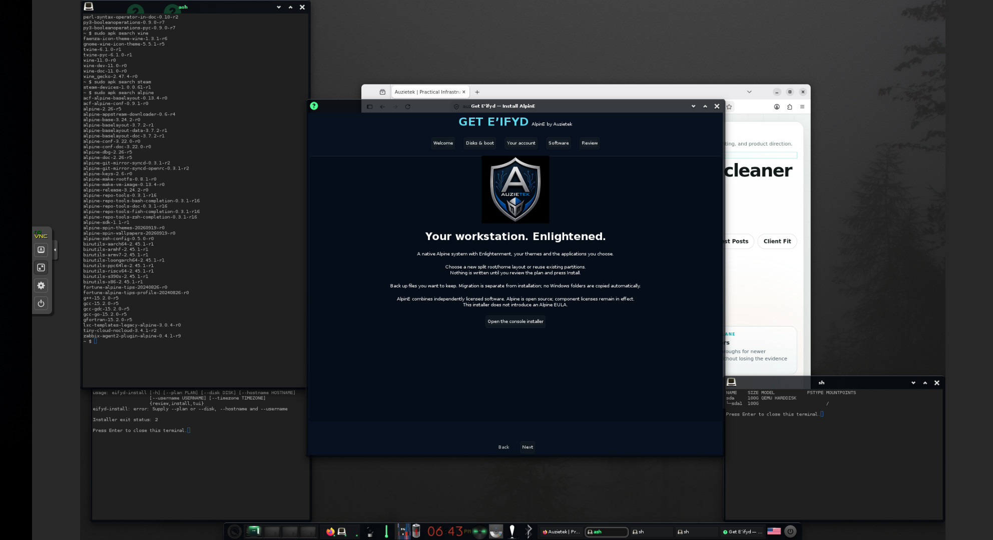Screen dimensions: 993x540
Task: Click the disc drive gadget on the shelf
Action: pyautogui.click(x=496, y=531)
